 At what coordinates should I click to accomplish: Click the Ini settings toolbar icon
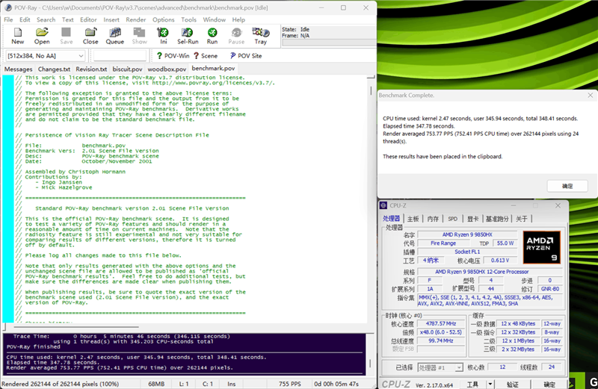(163, 36)
